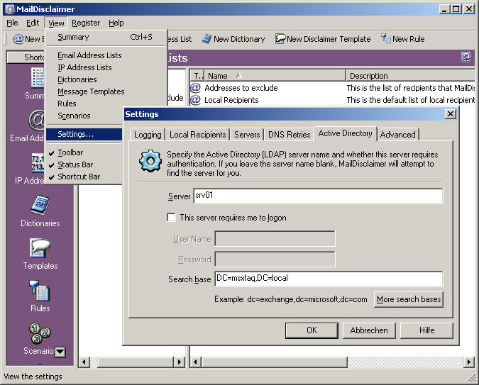Open the Scenarios shortcut icon
Viewport: 479px width, 385px height.
40,333
